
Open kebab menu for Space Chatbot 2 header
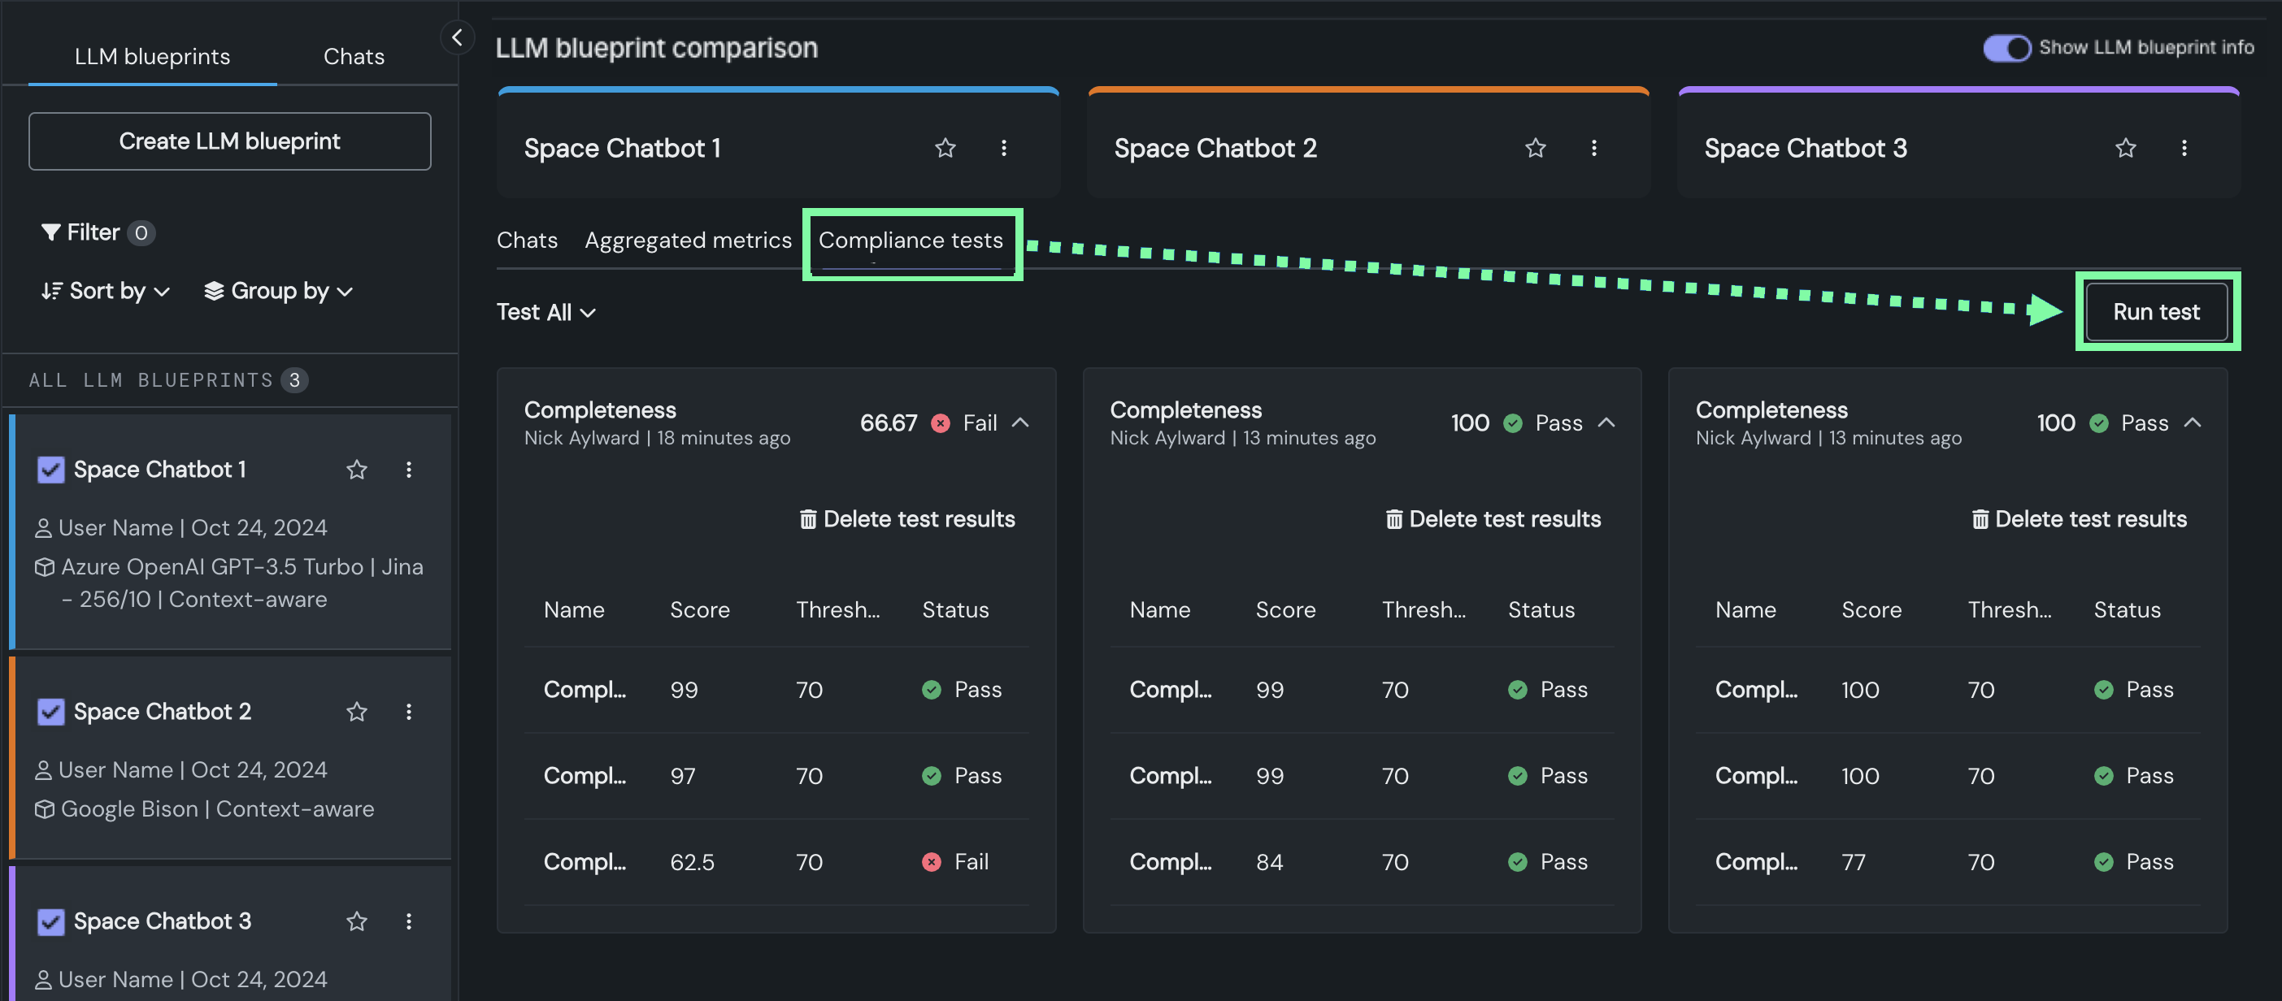point(1593,148)
